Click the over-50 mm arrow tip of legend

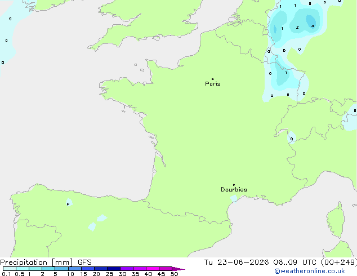pos(179,269)
